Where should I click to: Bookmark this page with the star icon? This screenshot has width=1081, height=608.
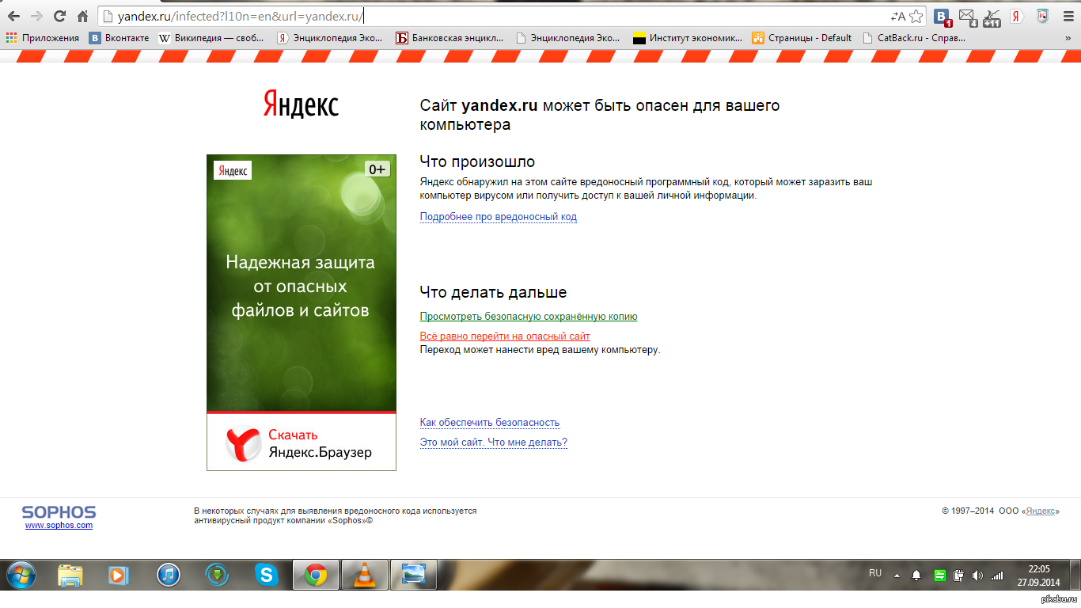pyautogui.click(x=916, y=17)
